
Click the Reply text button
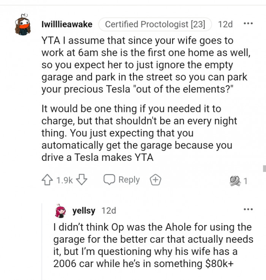pos(129,180)
